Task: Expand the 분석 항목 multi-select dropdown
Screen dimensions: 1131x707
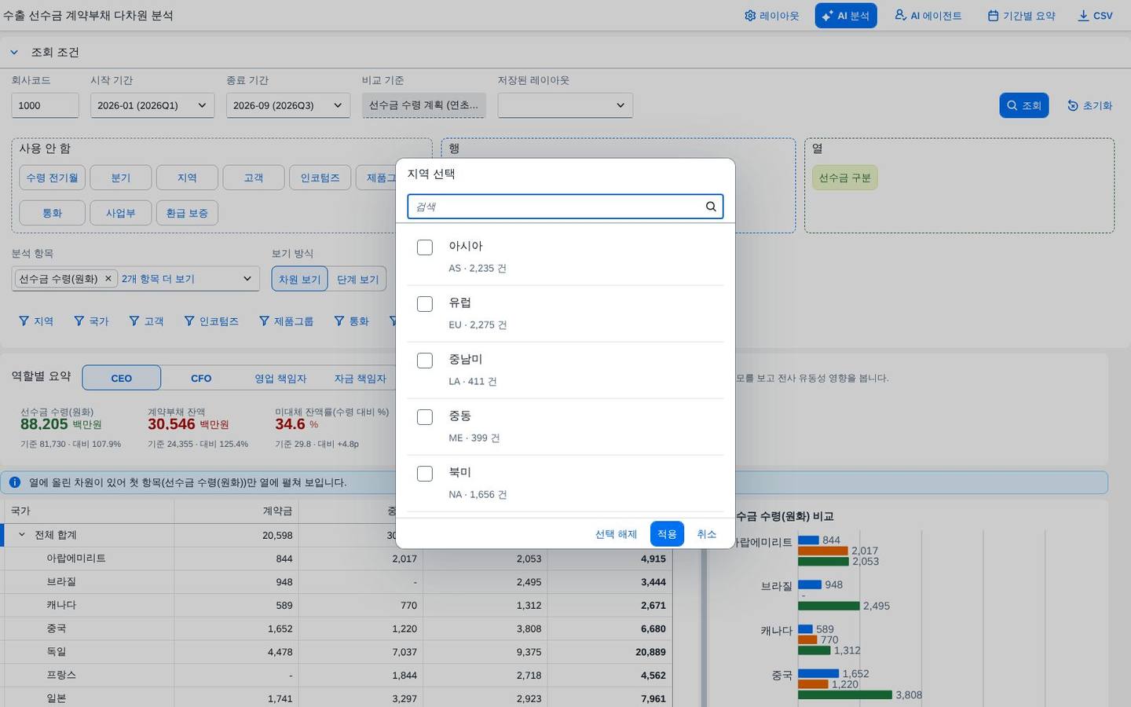Action: point(247,279)
